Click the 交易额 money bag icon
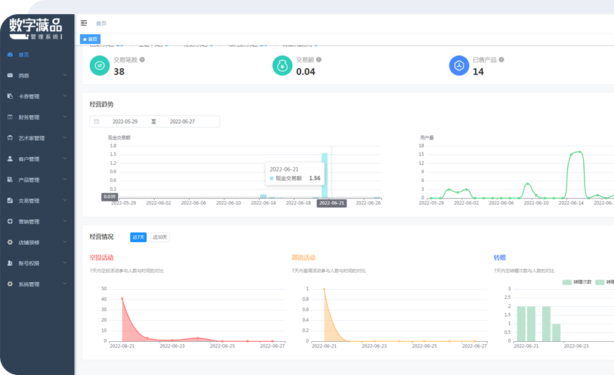The image size is (614, 375). pos(282,66)
